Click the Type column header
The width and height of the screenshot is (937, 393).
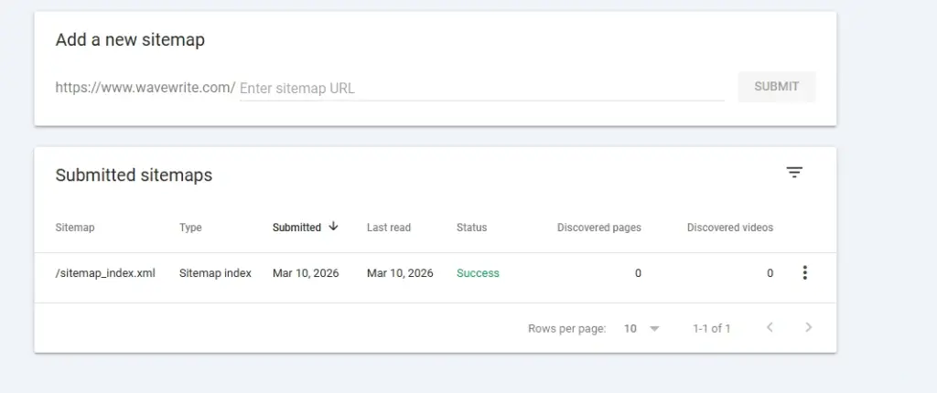click(x=190, y=228)
